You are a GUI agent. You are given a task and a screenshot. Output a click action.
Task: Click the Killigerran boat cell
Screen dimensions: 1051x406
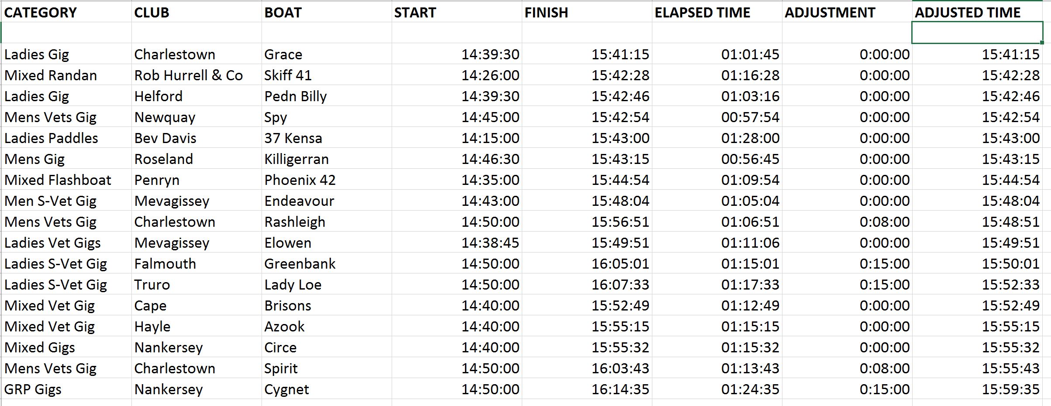pos(327,159)
